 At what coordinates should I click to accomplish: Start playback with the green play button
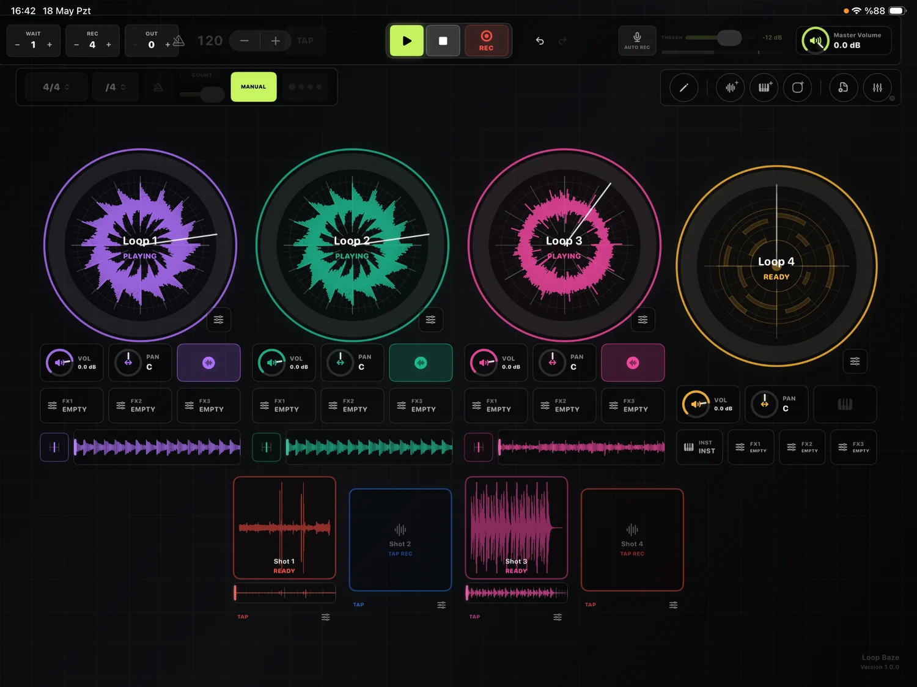click(407, 41)
